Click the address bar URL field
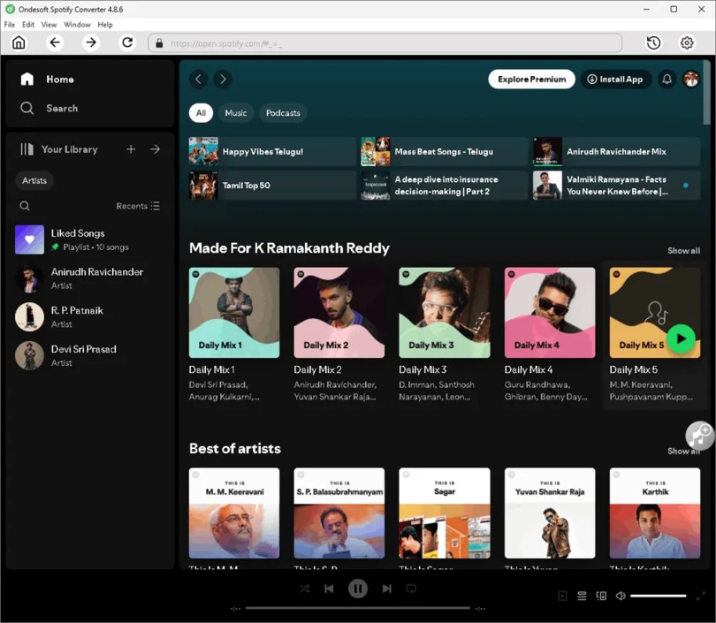The width and height of the screenshot is (716, 623). pyautogui.click(x=385, y=43)
